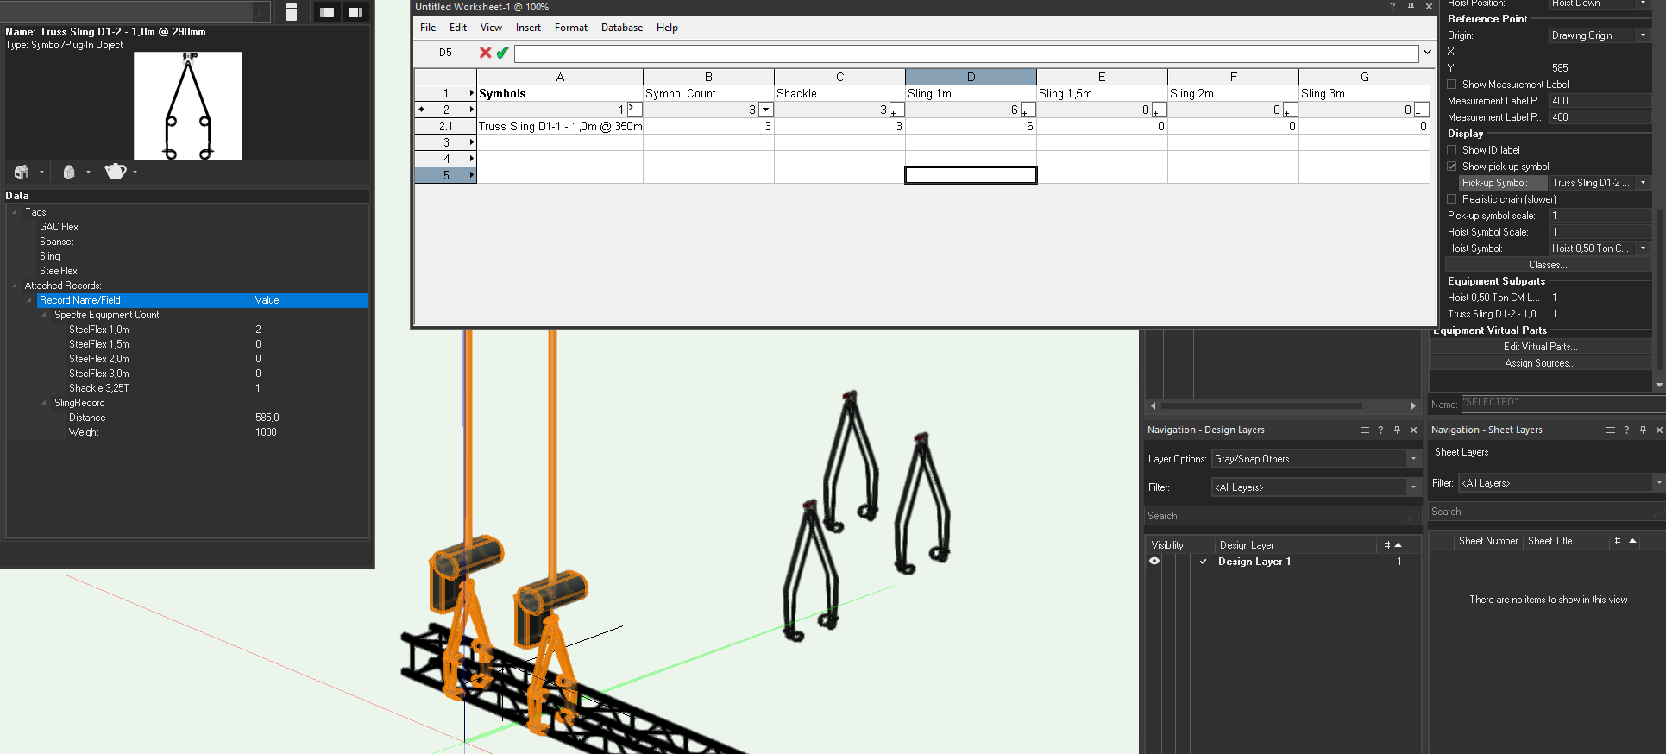
Task: Click the worksheet formula bar input field
Action: click(x=965, y=53)
